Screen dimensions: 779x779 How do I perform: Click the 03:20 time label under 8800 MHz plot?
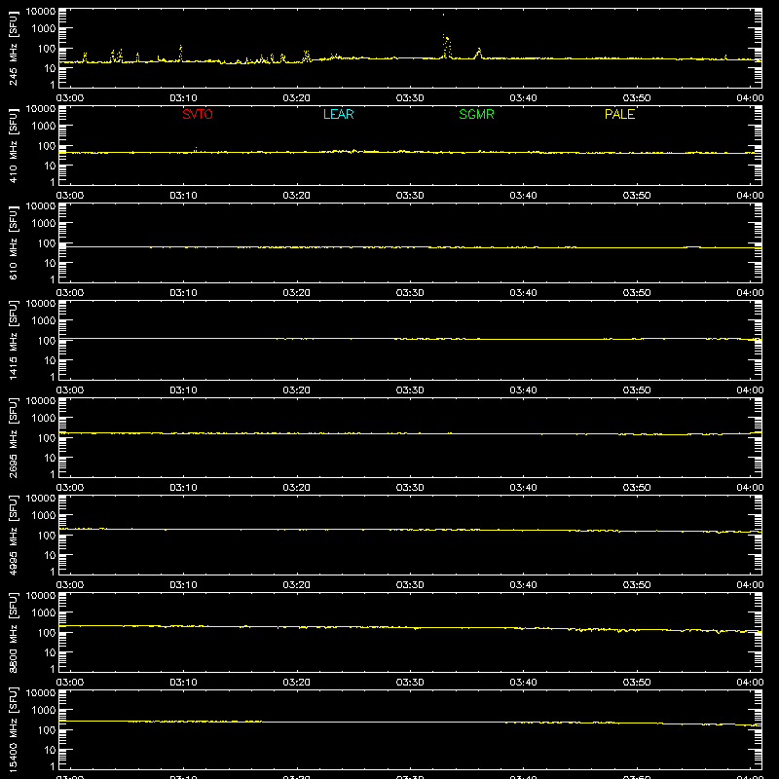[297, 683]
